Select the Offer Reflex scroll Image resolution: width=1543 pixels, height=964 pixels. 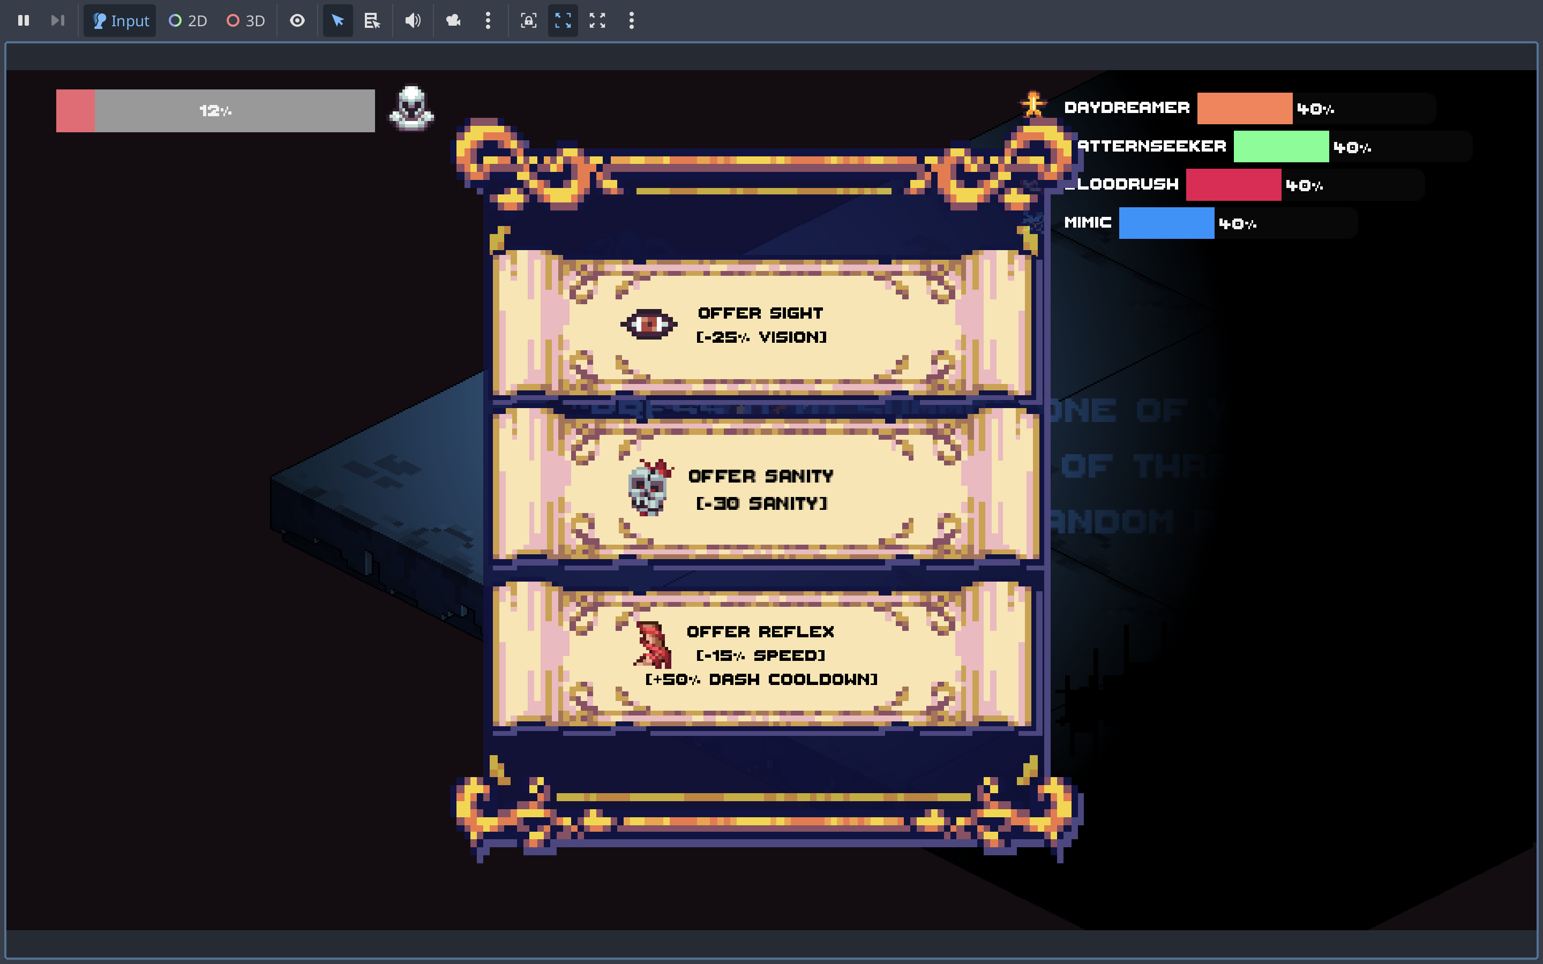point(762,655)
